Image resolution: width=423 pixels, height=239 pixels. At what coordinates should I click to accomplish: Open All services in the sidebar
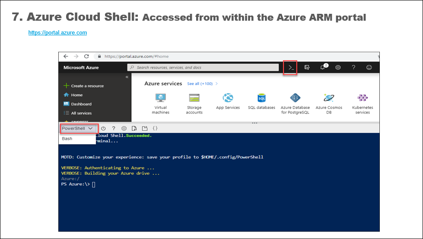[x=78, y=113]
